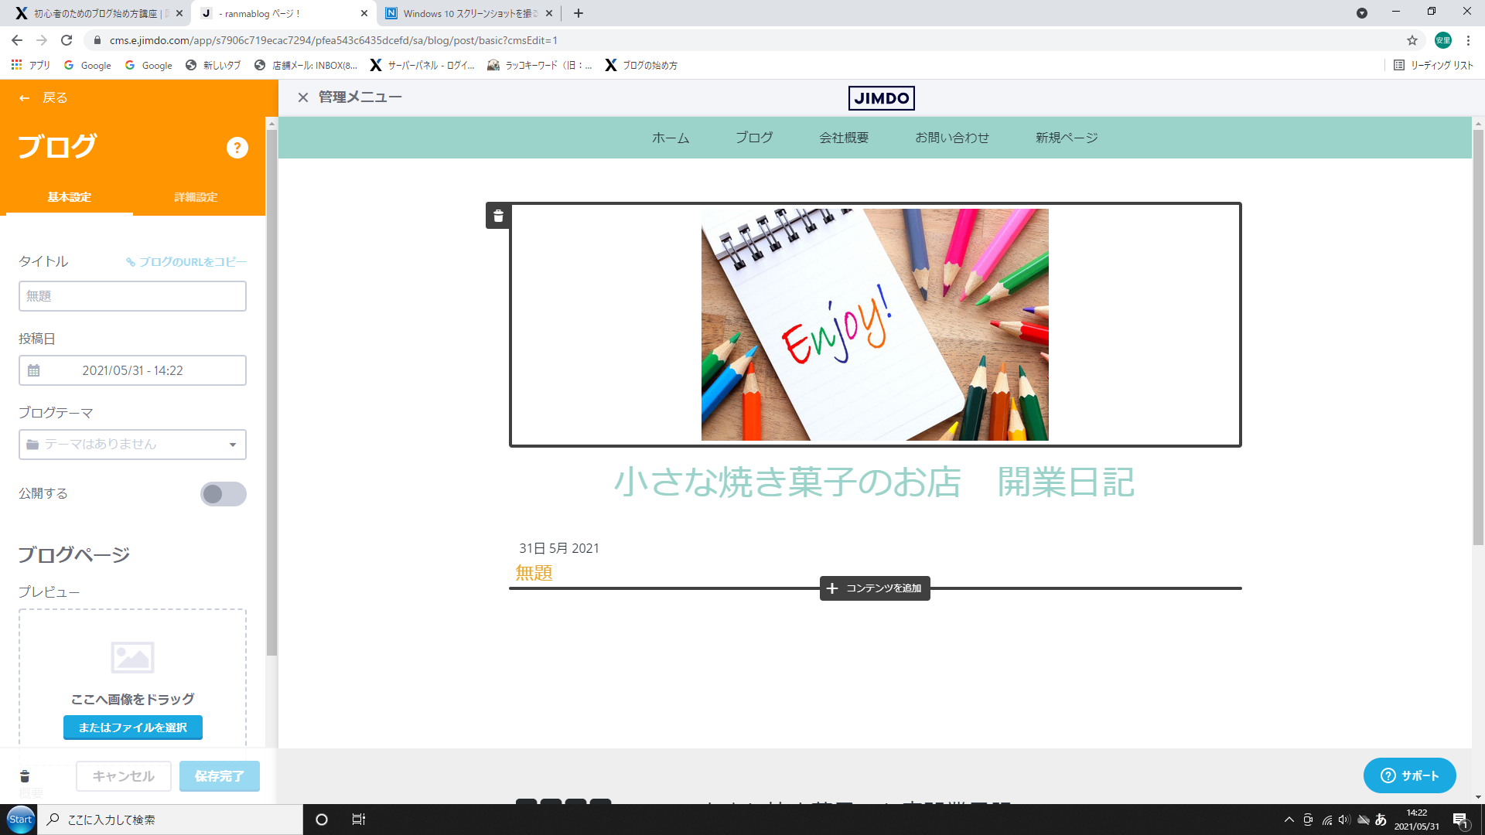This screenshot has width=1485, height=835.
Task: Open the ブログテーマ dropdown
Action: (132, 445)
